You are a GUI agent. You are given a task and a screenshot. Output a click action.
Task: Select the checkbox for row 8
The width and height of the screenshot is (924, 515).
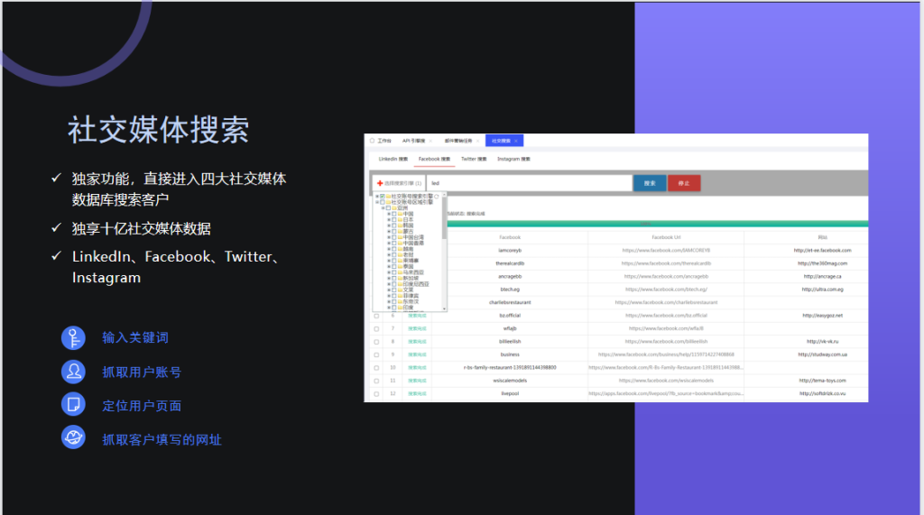376,342
